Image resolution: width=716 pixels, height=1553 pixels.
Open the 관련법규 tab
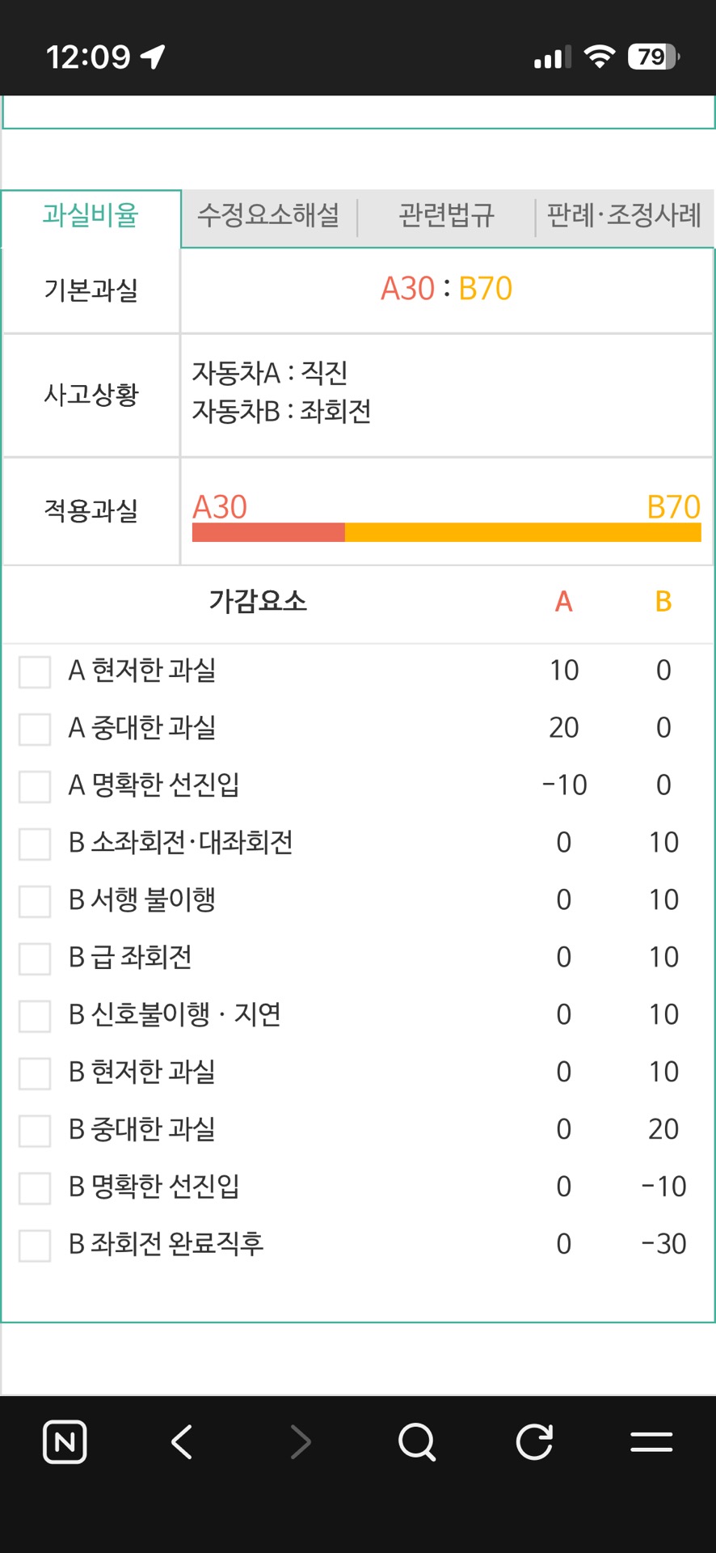(446, 216)
